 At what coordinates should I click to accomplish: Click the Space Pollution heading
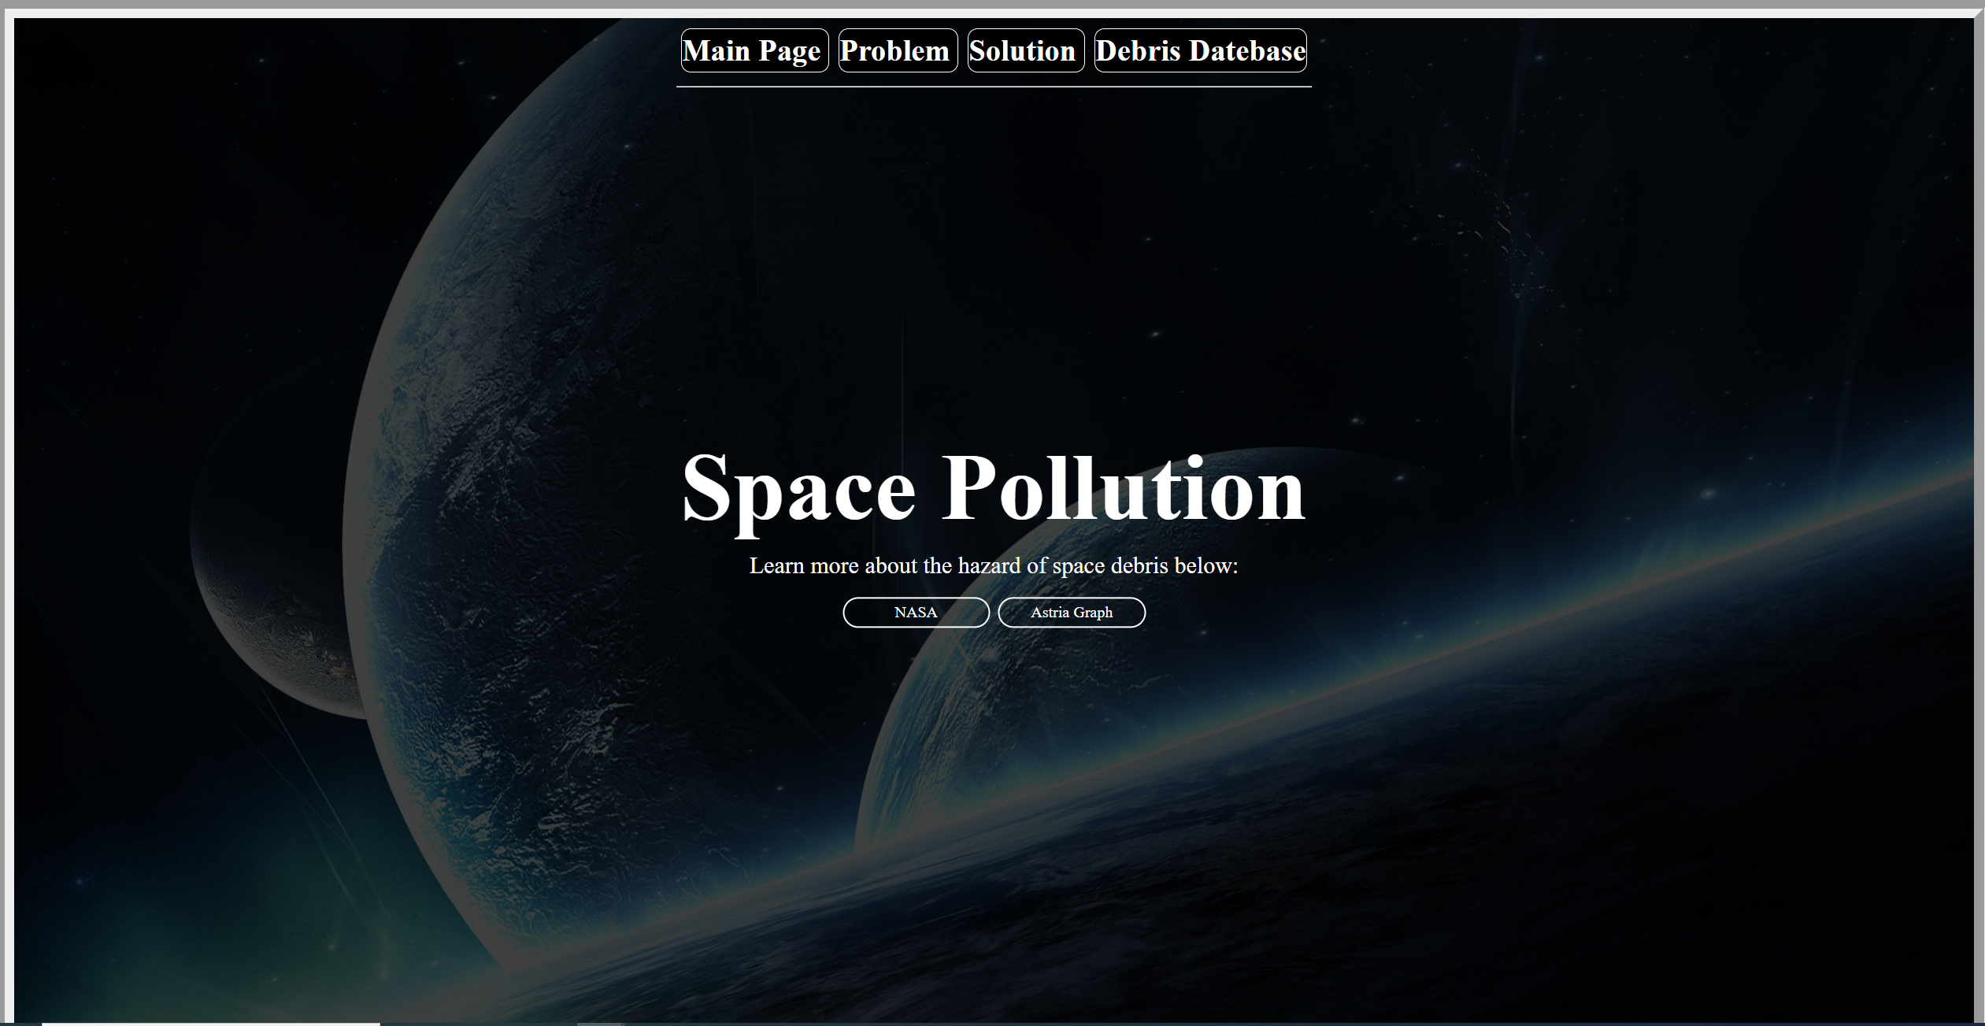tap(993, 490)
